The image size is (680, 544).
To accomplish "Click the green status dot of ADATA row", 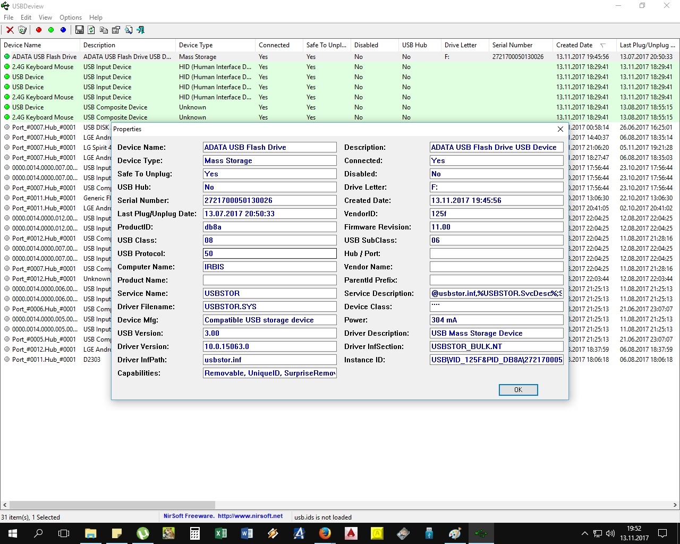I will [x=7, y=57].
